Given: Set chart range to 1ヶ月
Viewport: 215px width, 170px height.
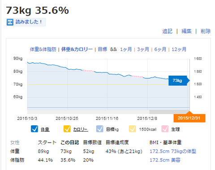Looking at the screenshot, I should [x=126, y=49].
